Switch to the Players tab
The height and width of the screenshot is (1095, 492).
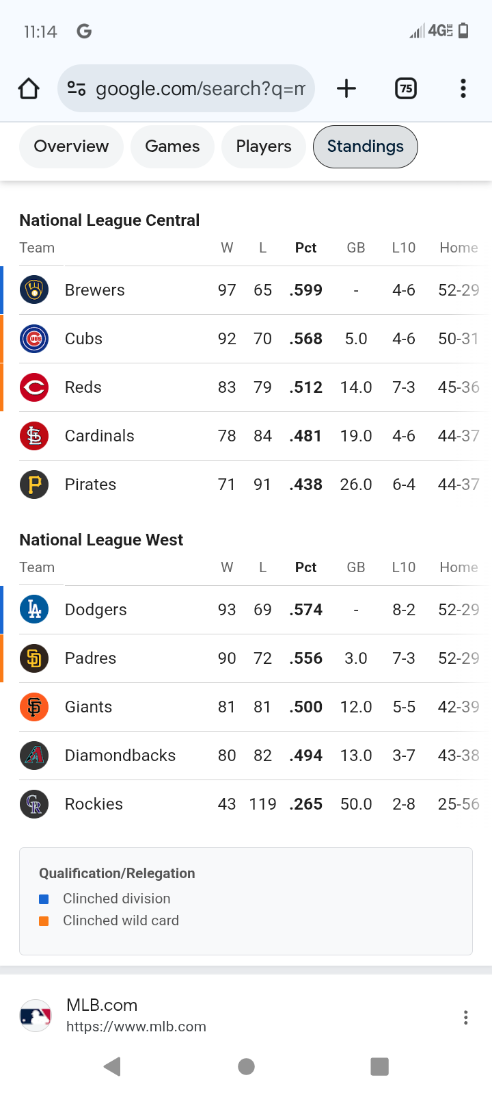(264, 146)
